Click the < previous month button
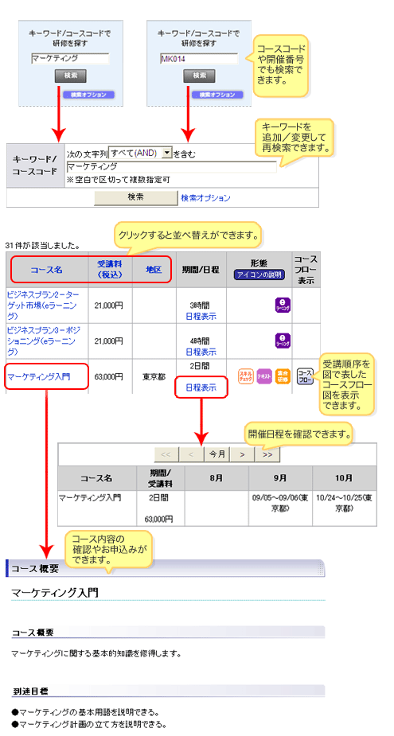This screenshot has width=394, height=736. click(x=191, y=454)
